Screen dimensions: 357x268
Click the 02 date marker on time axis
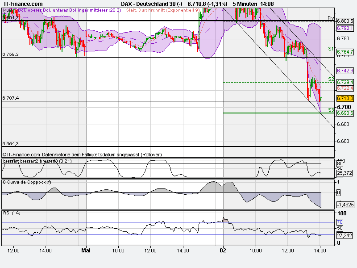click(223, 251)
